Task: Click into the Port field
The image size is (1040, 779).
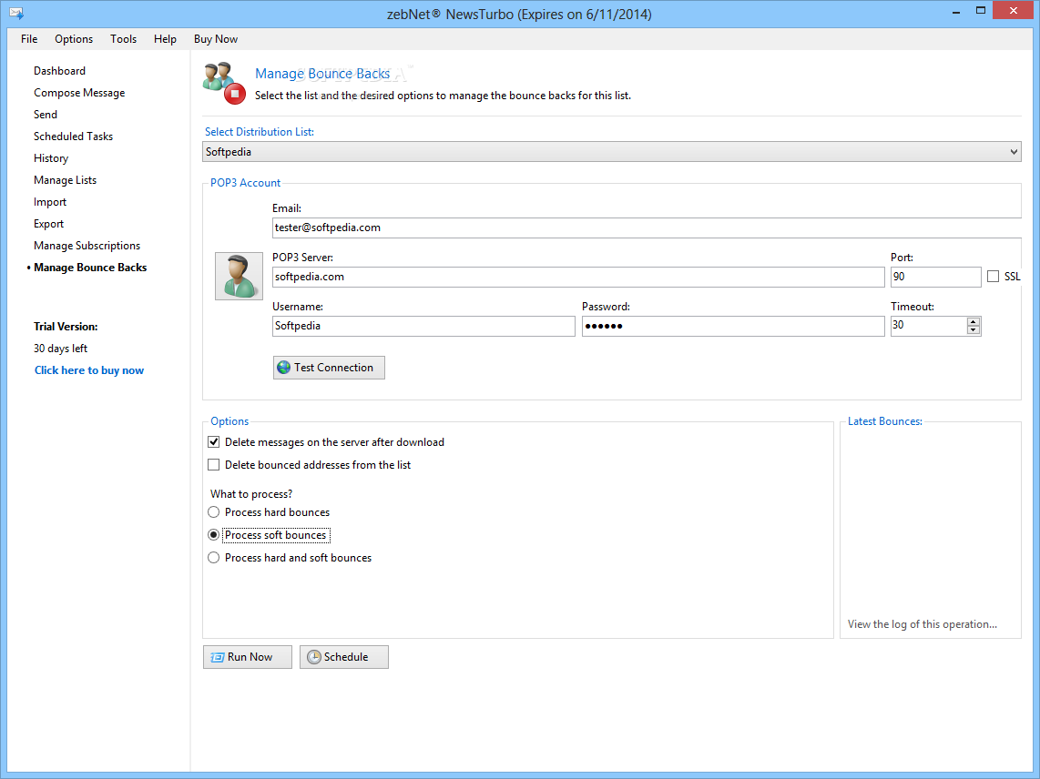Action: click(x=936, y=278)
